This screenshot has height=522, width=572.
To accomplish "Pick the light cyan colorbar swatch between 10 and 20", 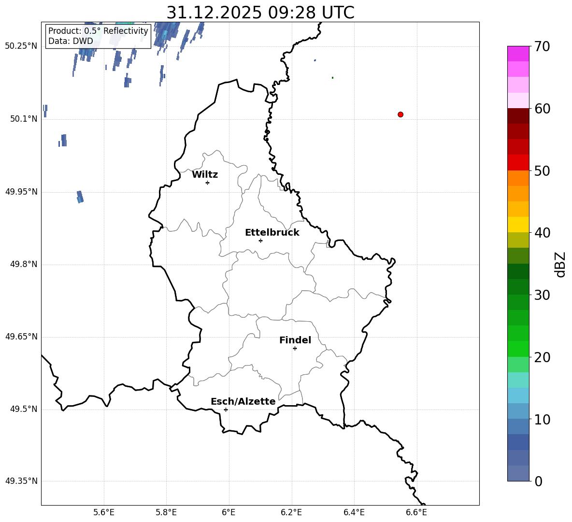I will [518, 380].
